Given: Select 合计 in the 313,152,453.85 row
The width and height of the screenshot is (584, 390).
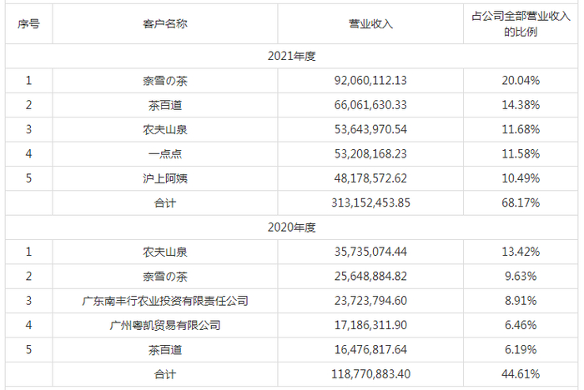Looking at the screenshot, I should click(165, 203).
